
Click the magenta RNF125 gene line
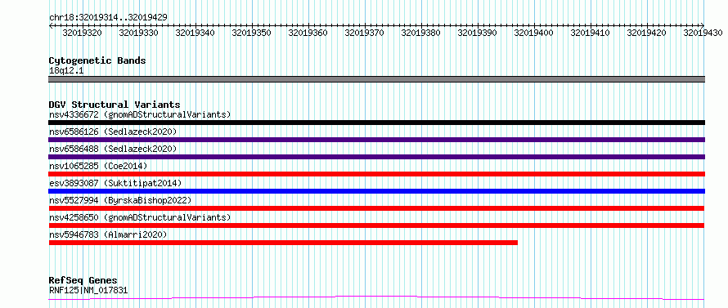pos(376,297)
